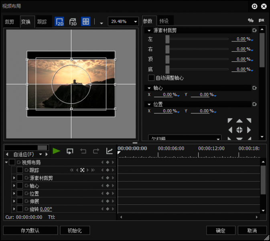
Task: Click the redo arrow icon
Action: (x=96, y=151)
